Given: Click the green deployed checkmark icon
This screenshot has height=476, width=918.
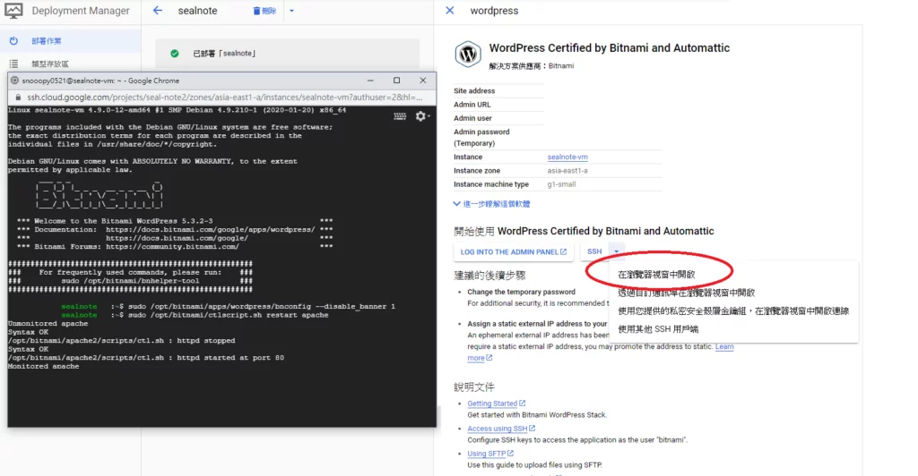Looking at the screenshot, I should (175, 53).
